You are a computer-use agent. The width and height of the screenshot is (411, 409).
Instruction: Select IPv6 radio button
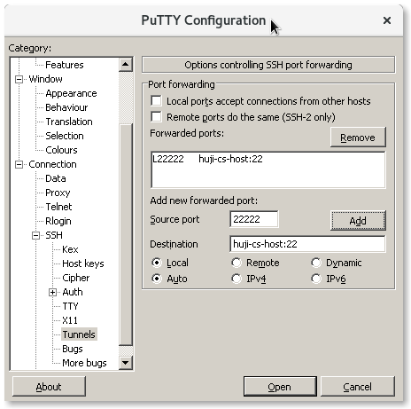[x=316, y=279]
